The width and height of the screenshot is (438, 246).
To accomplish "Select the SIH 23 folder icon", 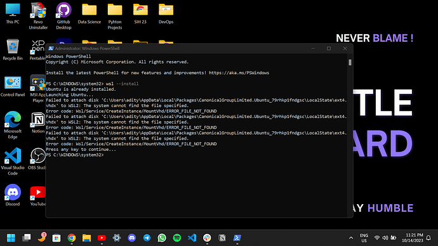I will [140, 13].
